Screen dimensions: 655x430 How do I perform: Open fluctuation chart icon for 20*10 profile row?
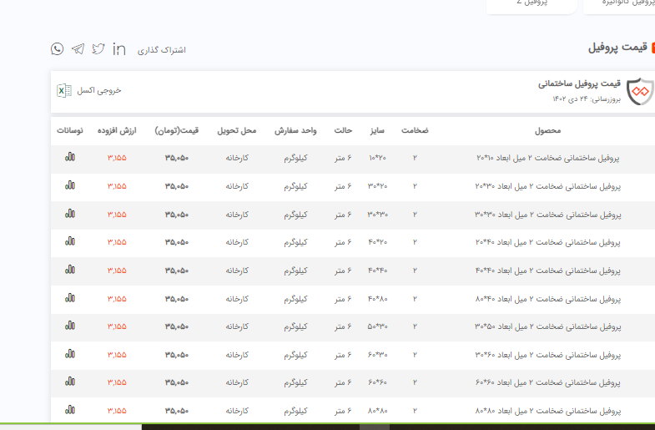(70, 157)
